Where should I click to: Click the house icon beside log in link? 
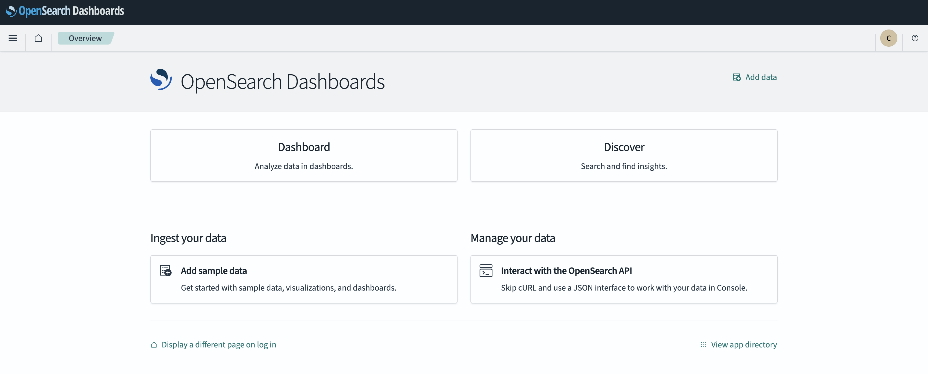154,345
